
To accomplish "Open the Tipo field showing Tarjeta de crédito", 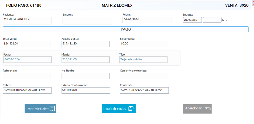I will tap(143, 60).
